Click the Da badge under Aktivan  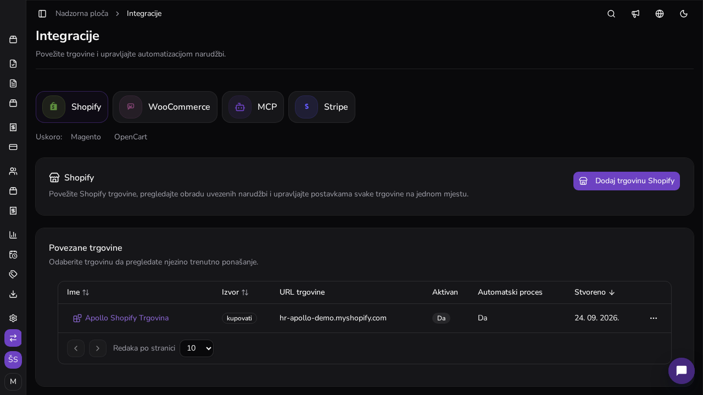coord(441,318)
